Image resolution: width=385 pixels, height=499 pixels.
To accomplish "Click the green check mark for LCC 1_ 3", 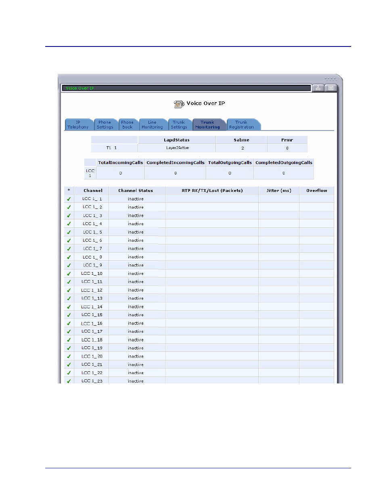I will (x=69, y=216).
